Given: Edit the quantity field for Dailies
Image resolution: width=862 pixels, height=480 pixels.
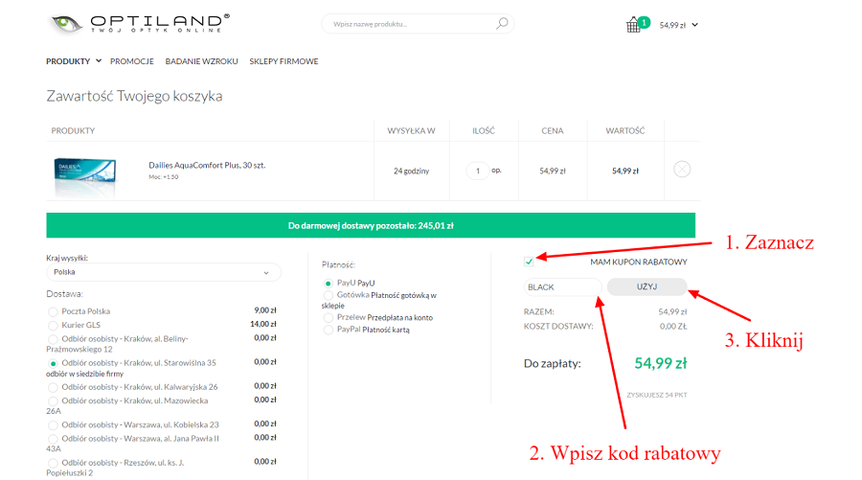Looking at the screenshot, I should [x=477, y=171].
